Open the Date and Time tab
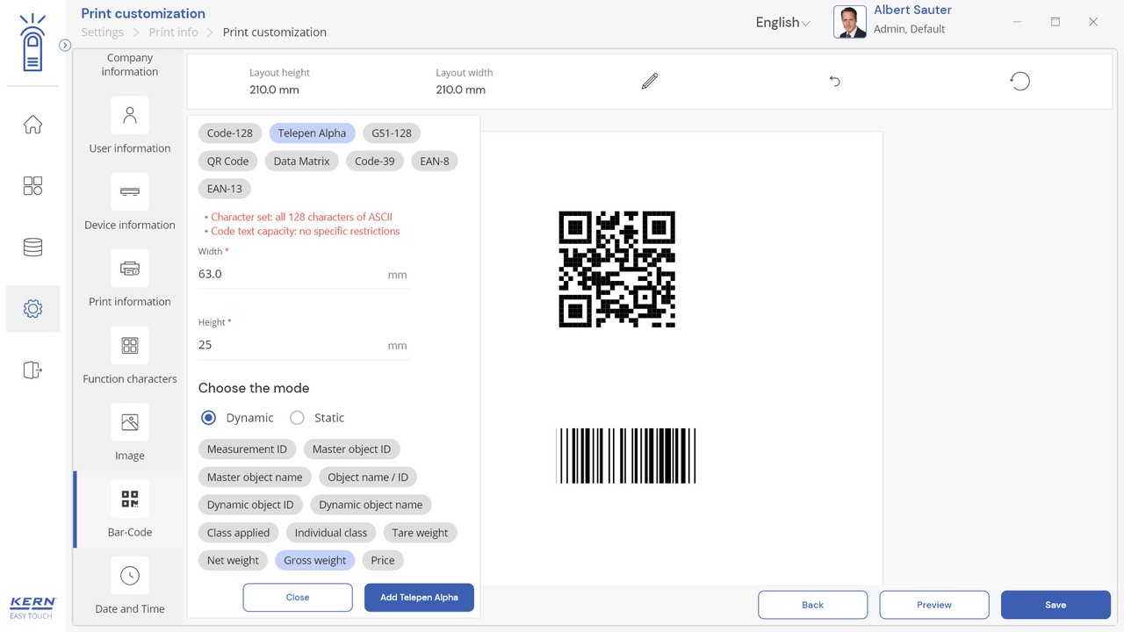 click(130, 586)
